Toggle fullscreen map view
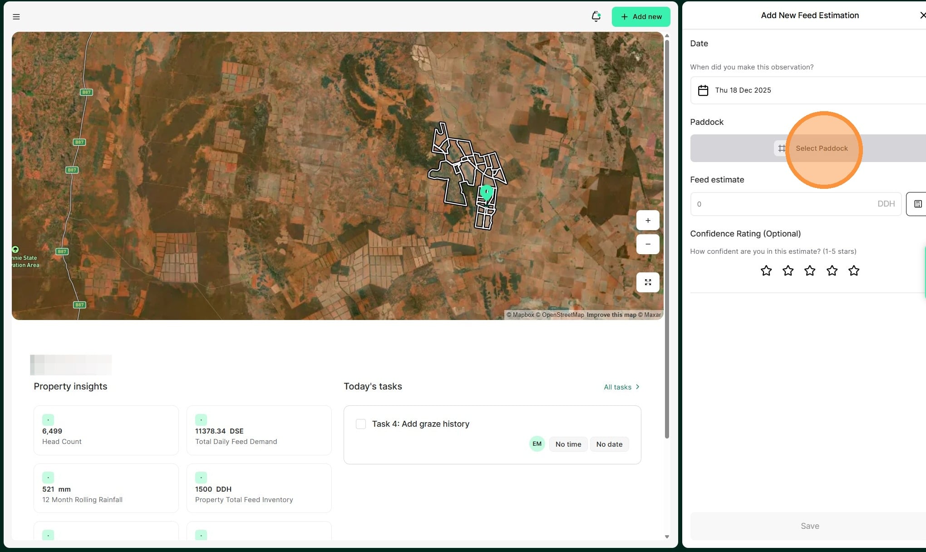The image size is (926, 552). click(x=648, y=282)
